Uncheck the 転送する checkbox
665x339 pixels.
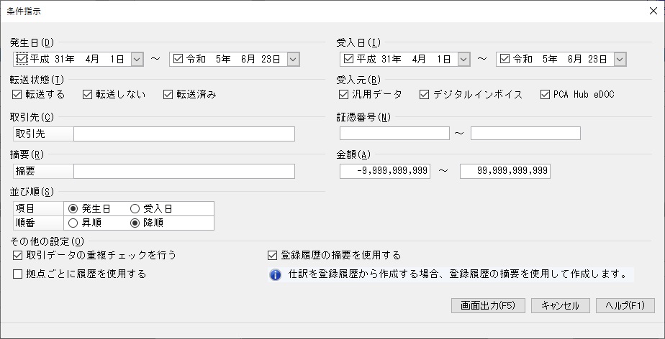point(18,94)
